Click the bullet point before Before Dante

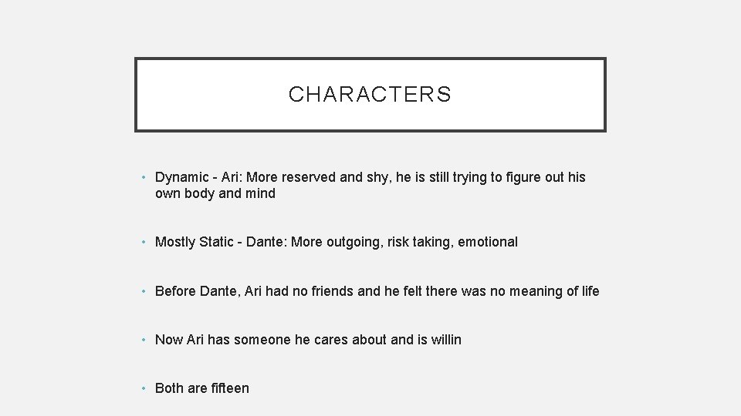(144, 291)
